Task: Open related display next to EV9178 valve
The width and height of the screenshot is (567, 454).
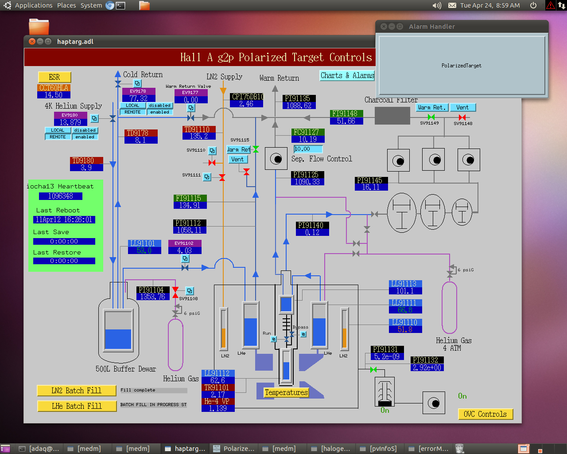Action: 138,83
